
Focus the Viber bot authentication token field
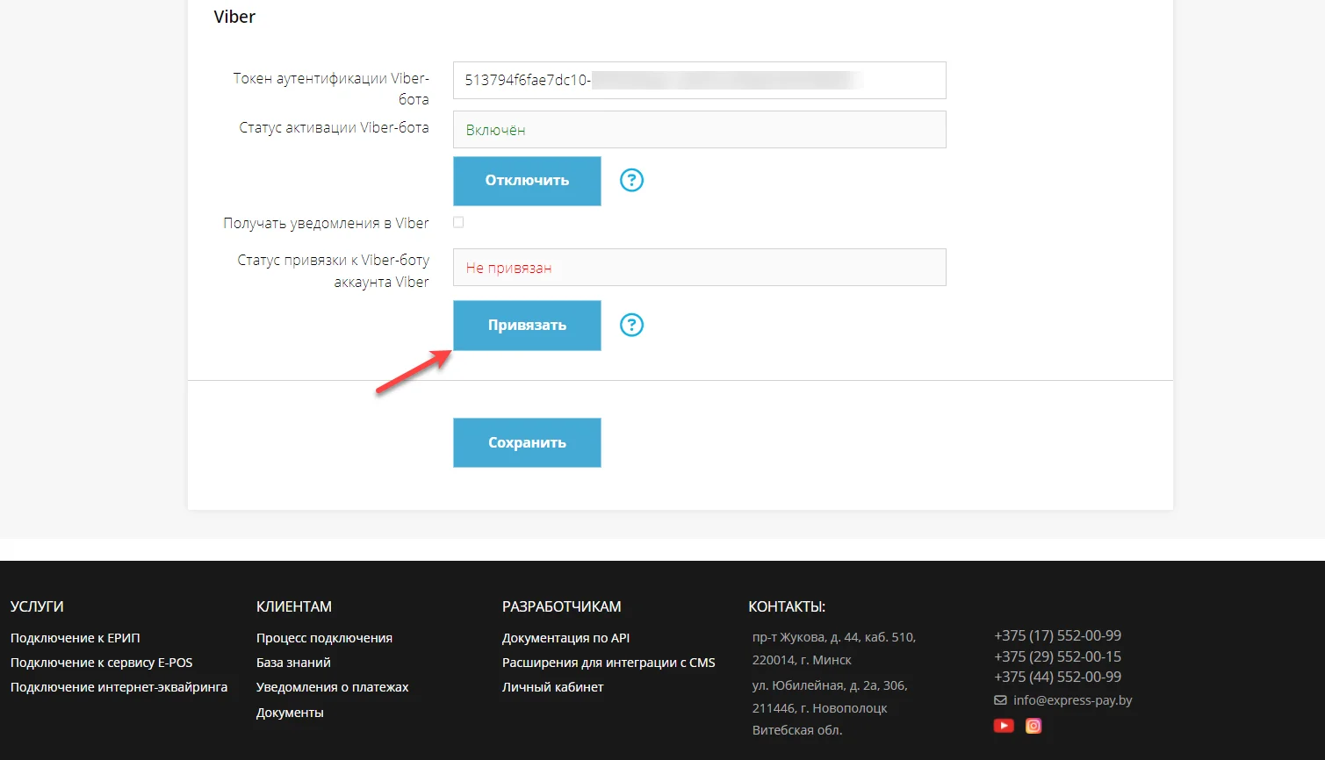click(700, 81)
